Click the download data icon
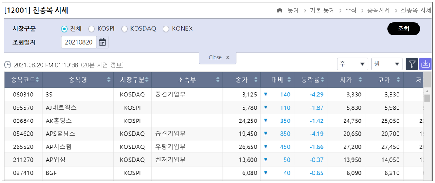Screen dimensions: 435x183 point(425,64)
